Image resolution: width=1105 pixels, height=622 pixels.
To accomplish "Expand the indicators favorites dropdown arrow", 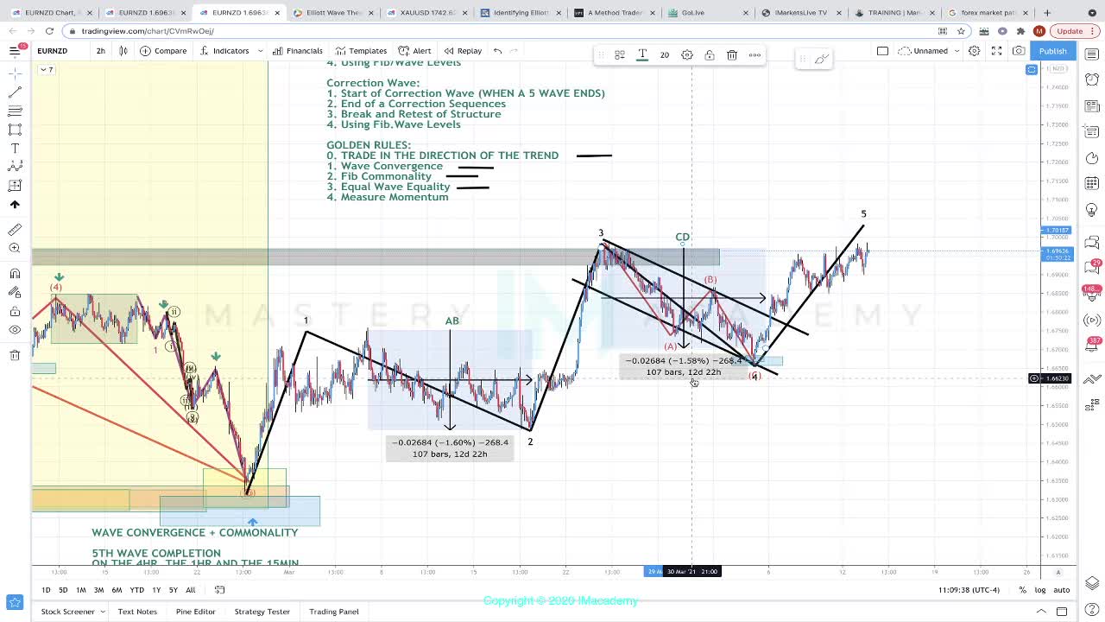I will tap(260, 51).
